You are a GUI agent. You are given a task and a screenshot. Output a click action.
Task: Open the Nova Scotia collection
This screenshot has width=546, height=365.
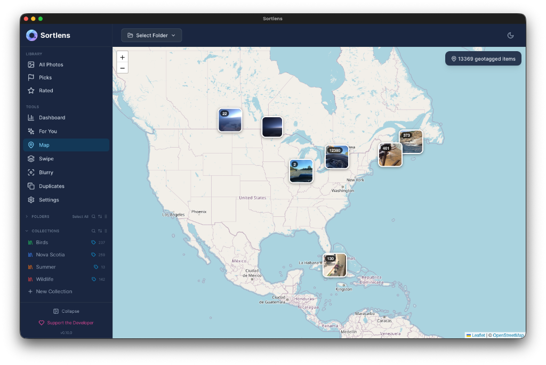66,255
